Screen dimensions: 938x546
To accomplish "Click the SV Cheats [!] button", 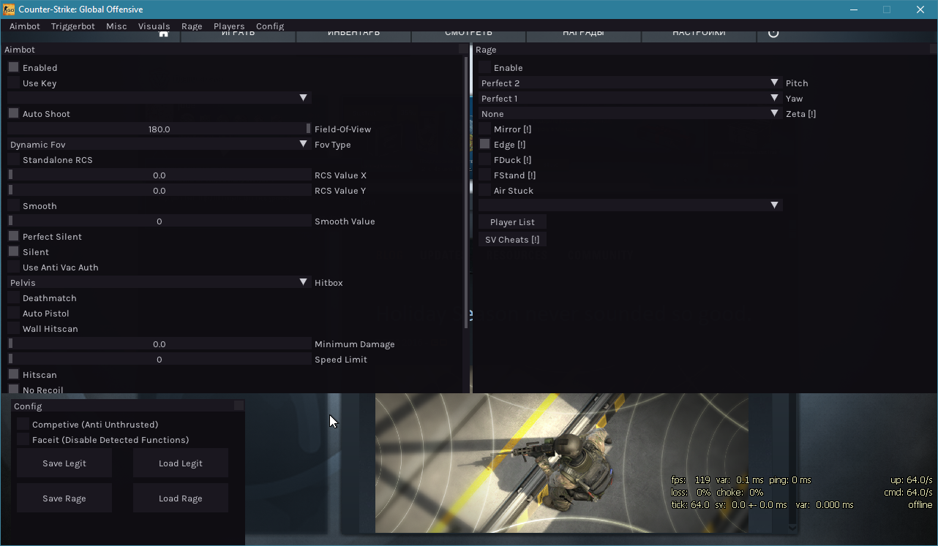I will point(512,239).
